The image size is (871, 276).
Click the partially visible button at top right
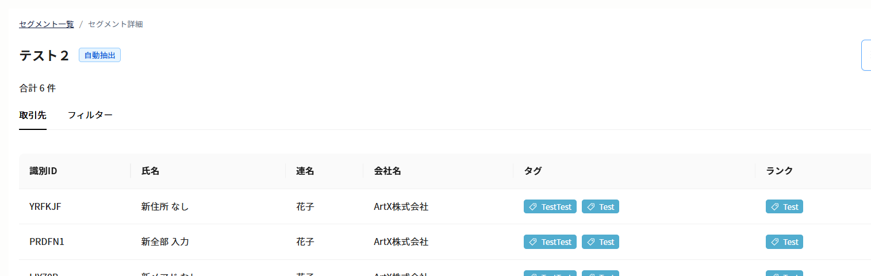[866, 55]
